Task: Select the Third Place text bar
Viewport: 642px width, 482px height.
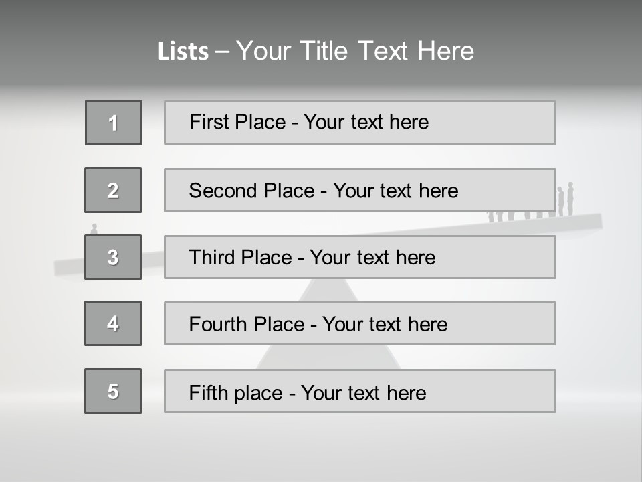Action: click(x=360, y=257)
